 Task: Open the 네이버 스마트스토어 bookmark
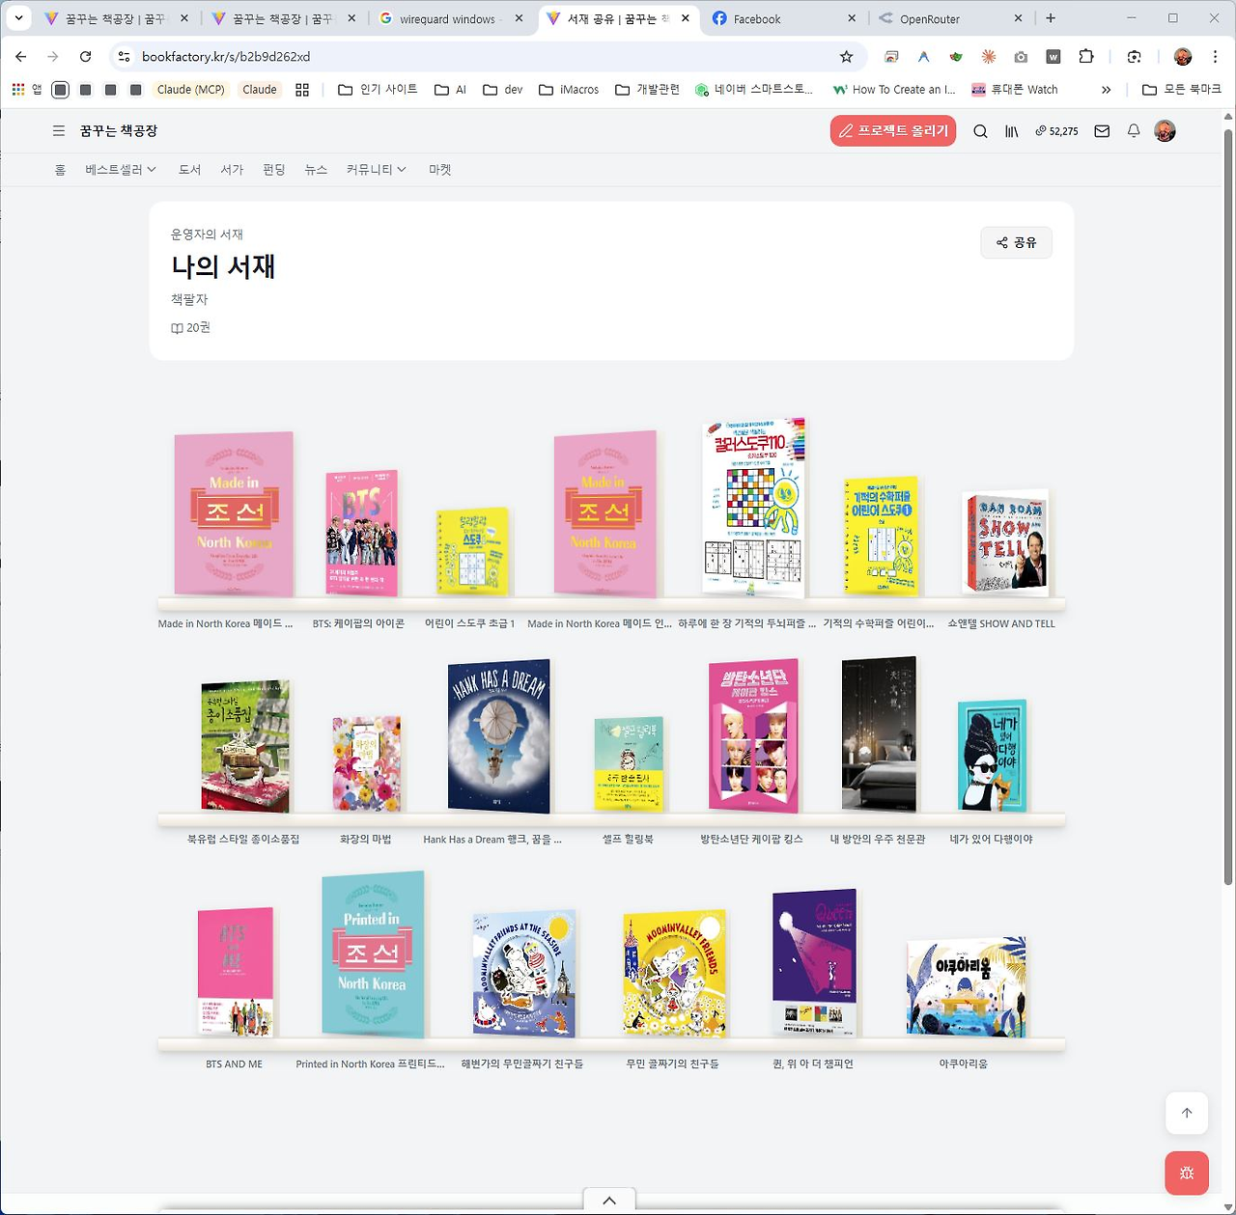(754, 90)
